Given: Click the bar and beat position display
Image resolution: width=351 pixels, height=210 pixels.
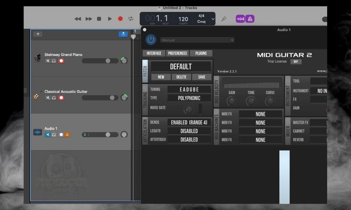Looking at the screenshot, I should pyautogui.click(x=157, y=18).
